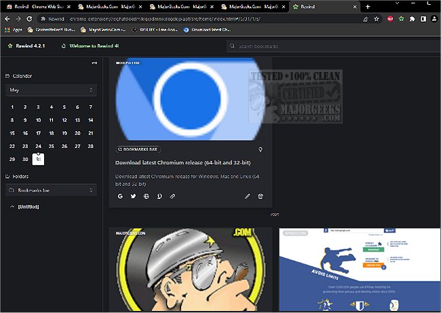Select May 28 in the calendar
The image size is (441, 313).
click(90, 147)
